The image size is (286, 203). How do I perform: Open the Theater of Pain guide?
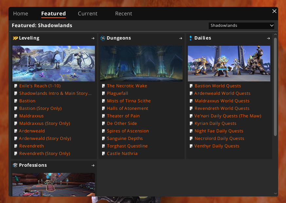tap(123, 116)
